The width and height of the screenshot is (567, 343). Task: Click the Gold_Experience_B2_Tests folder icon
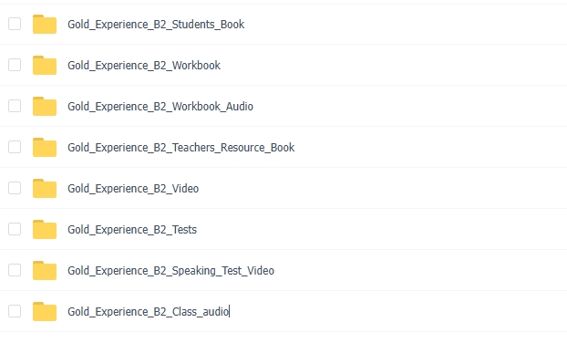(x=45, y=229)
